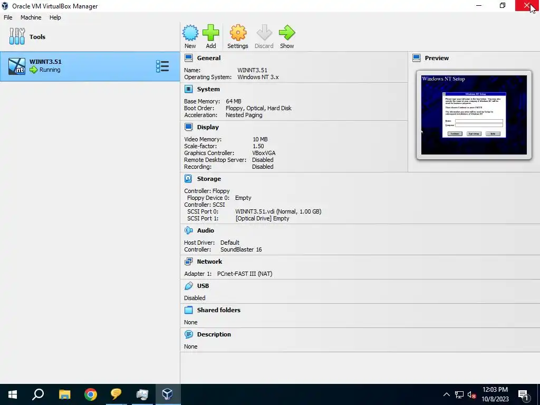
Task: Click '[Optical Drive] Empty' on SCSI Port 1
Action: click(263, 218)
